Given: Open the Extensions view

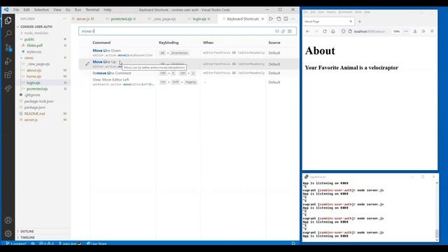Looking at the screenshot, I should [8, 75].
